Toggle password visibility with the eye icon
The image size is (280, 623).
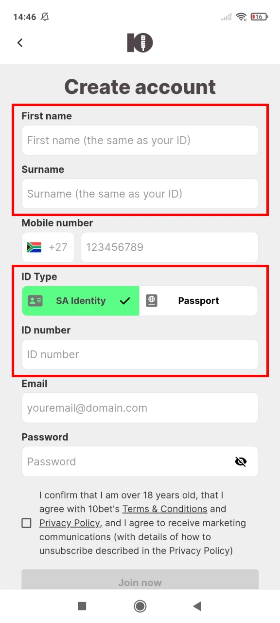point(241,461)
